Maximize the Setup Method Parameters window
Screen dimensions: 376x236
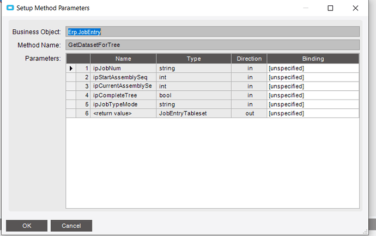[x=330, y=8]
